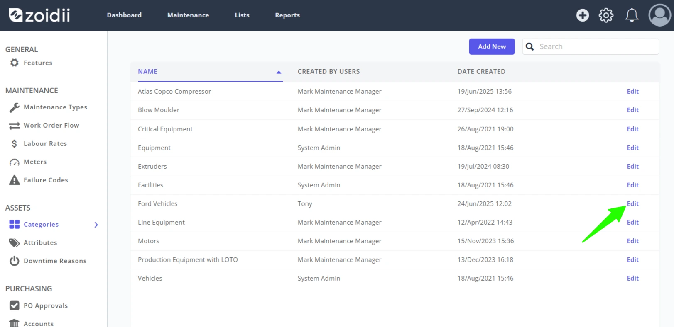Edit the Line Equipment category
Screen dimensions: 674x327
pyautogui.click(x=632, y=222)
